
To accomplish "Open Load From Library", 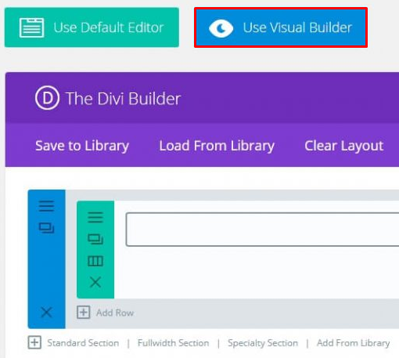I will coord(217,146).
